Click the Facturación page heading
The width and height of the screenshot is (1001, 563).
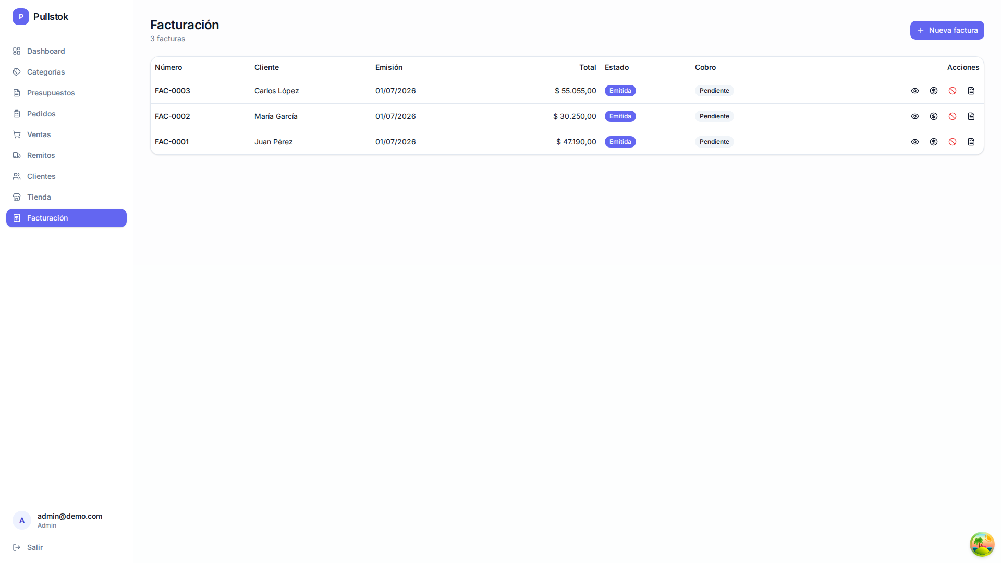tap(185, 25)
